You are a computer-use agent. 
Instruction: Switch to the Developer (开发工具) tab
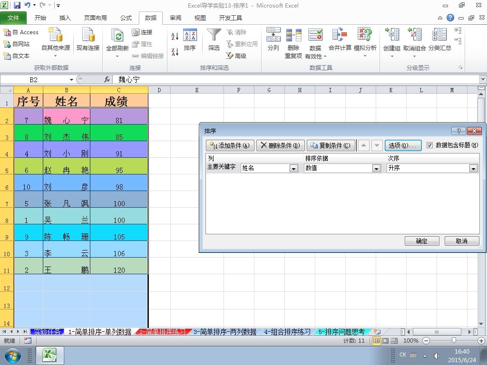(x=231, y=18)
